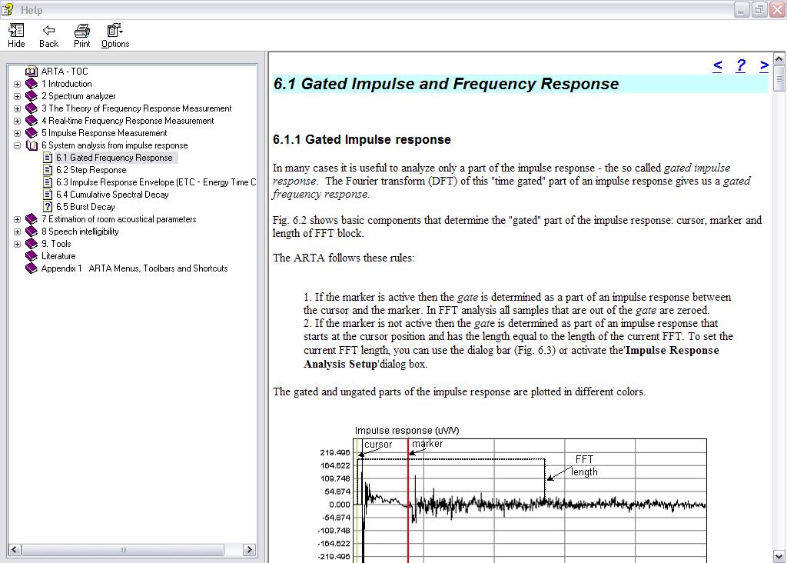Image resolution: width=787 pixels, height=563 pixels.
Task: Select 6.1 Gated Frequency Response entry
Action: point(115,158)
